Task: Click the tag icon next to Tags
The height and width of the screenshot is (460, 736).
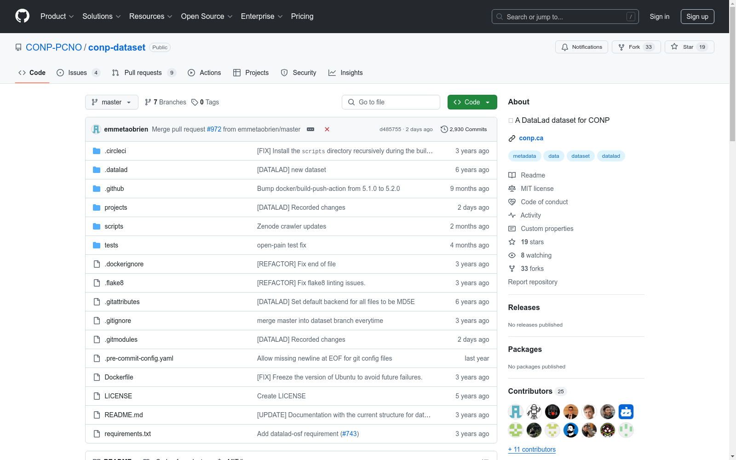Action: click(x=195, y=102)
